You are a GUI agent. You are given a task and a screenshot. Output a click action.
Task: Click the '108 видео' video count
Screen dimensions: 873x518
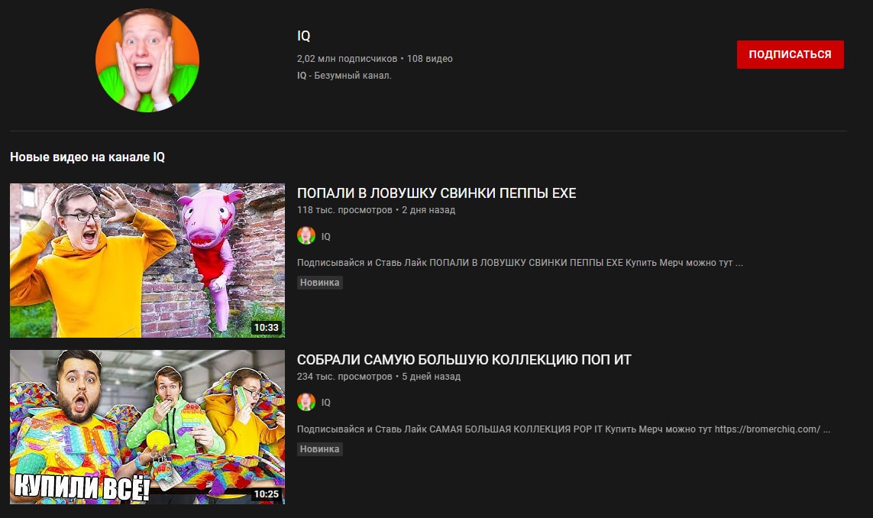430,59
